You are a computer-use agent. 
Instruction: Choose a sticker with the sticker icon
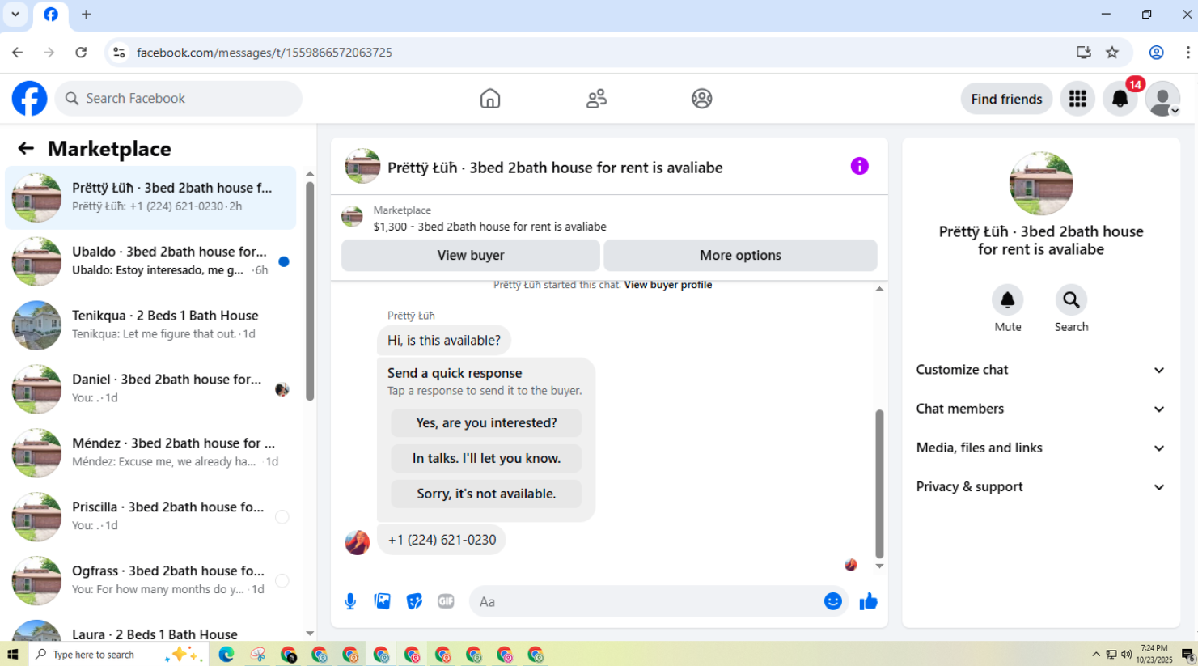point(414,601)
